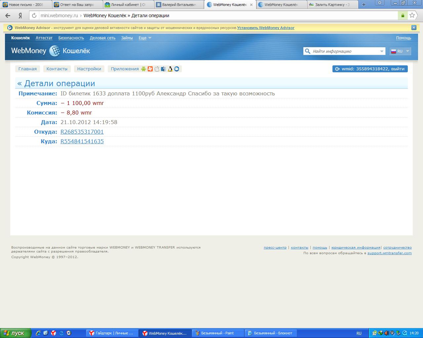Open a new browser tab with the plus
The image size is (423, 338).
tap(364, 5)
